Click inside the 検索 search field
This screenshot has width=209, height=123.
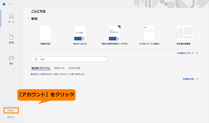(x=69, y=59)
